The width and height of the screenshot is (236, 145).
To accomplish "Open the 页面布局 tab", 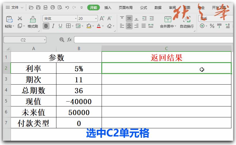I will 126,7.
